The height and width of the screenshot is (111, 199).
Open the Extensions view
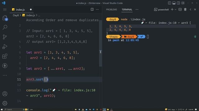click(x=5, y=56)
